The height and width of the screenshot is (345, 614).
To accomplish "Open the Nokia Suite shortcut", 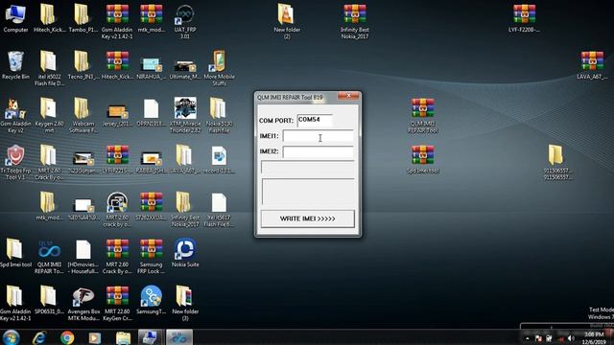I will (185, 253).
